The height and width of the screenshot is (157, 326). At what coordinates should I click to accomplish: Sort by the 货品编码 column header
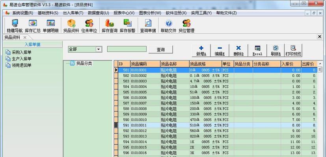coord(145,64)
